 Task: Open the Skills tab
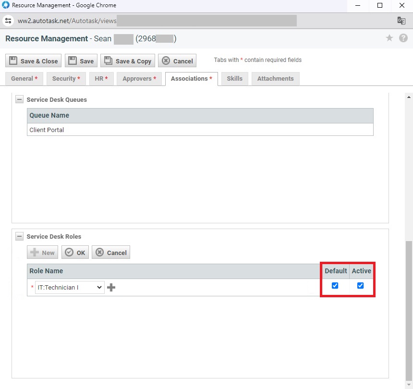(x=234, y=79)
